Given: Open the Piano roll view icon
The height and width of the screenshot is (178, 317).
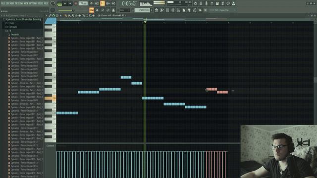Looking at the screenshot, I should 162,10.
